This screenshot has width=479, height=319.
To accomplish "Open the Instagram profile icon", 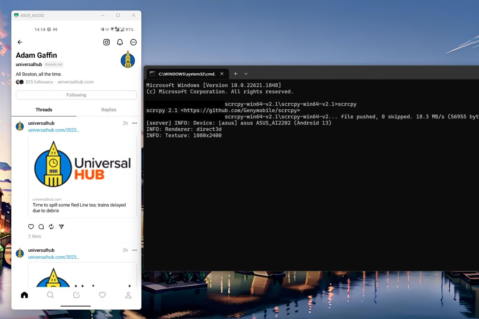I will tap(106, 42).
